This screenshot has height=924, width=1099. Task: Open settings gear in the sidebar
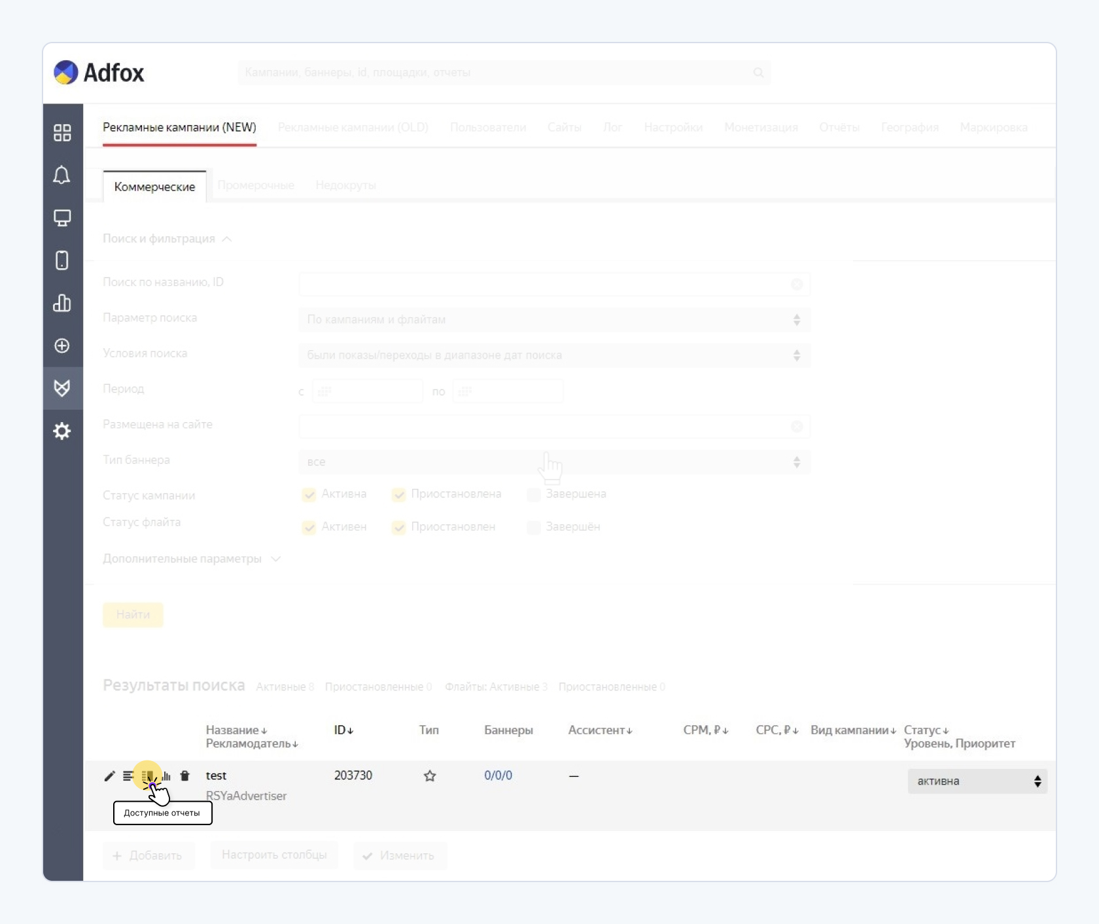click(x=62, y=431)
